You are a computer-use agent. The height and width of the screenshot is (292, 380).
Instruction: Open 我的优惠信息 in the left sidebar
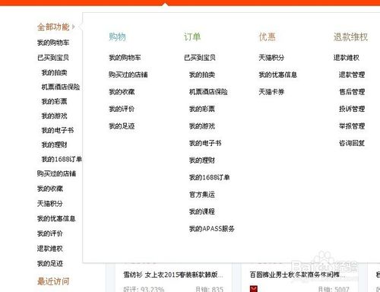pyautogui.click(x=56, y=218)
